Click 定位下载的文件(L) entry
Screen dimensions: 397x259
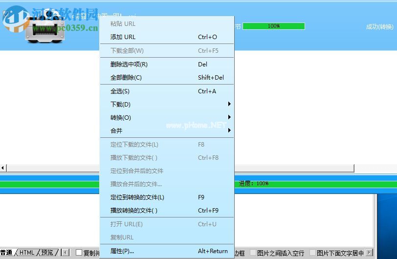coord(167,145)
